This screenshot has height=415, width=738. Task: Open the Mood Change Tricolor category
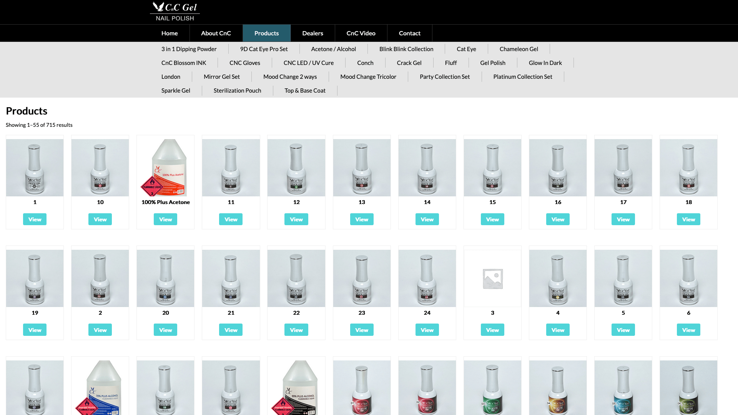[x=368, y=76]
